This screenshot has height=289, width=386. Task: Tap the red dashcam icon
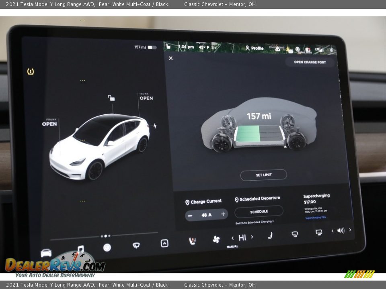(x=308, y=50)
